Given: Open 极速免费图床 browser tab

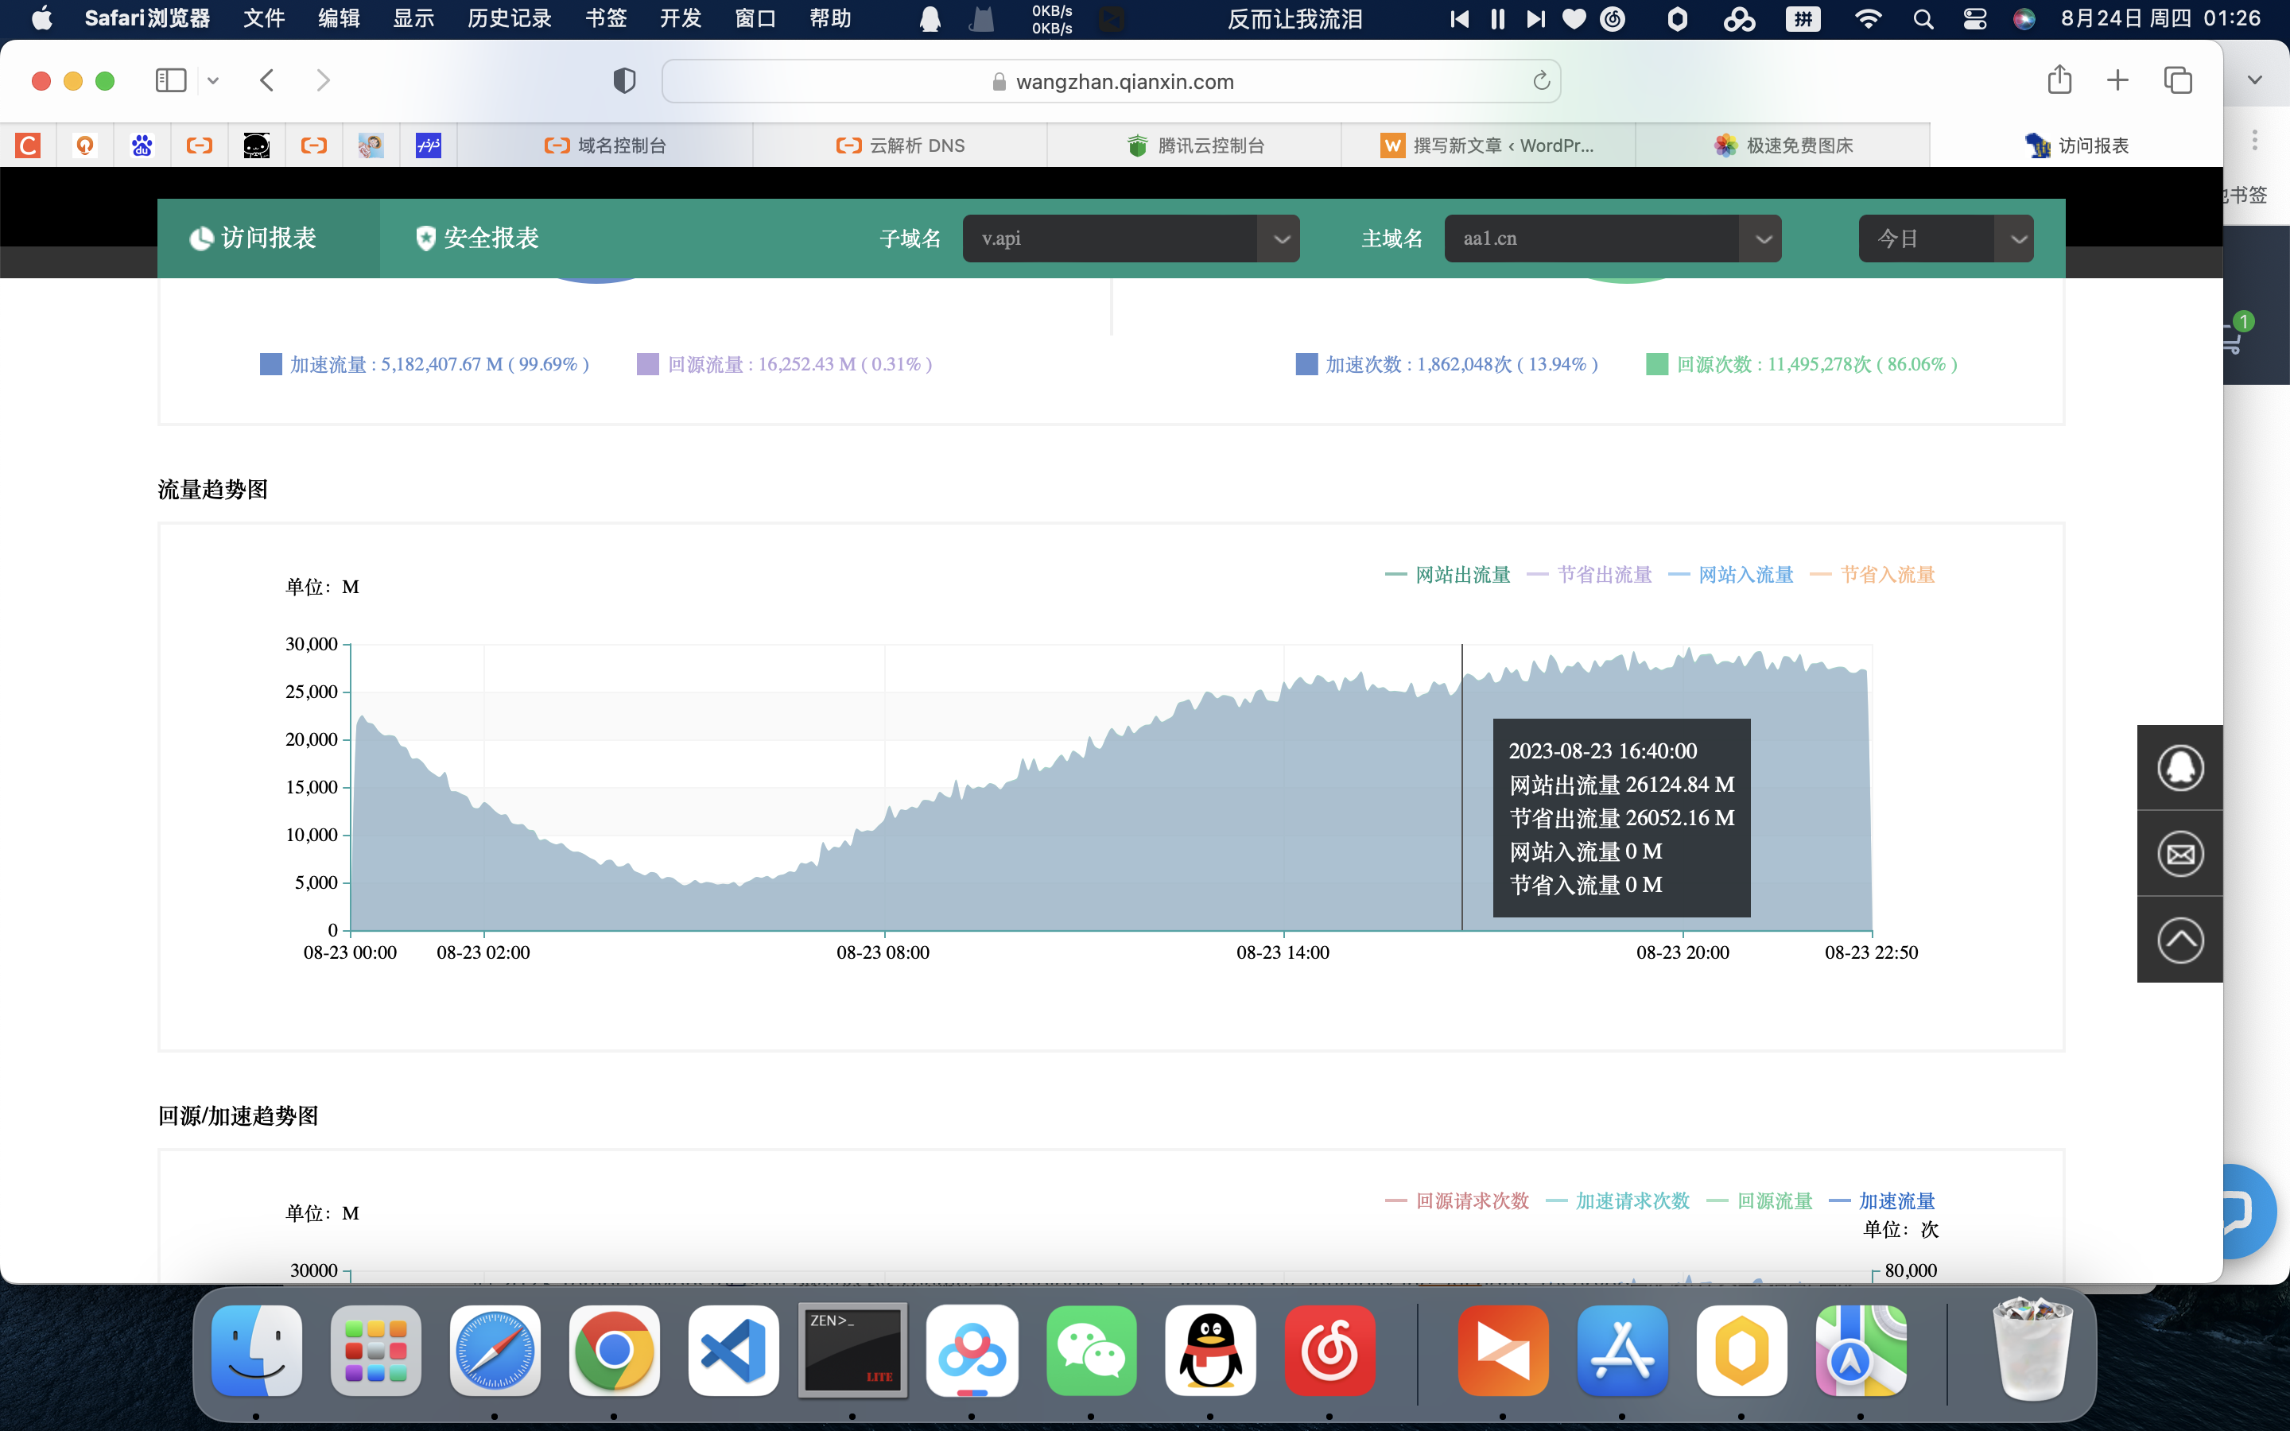Looking at the screenshot, I should tap(1783, 145).
